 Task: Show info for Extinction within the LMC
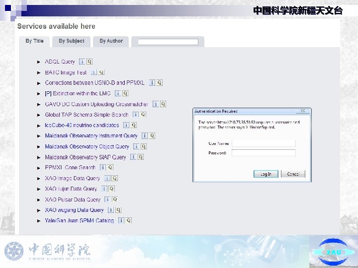click(118, 93)
